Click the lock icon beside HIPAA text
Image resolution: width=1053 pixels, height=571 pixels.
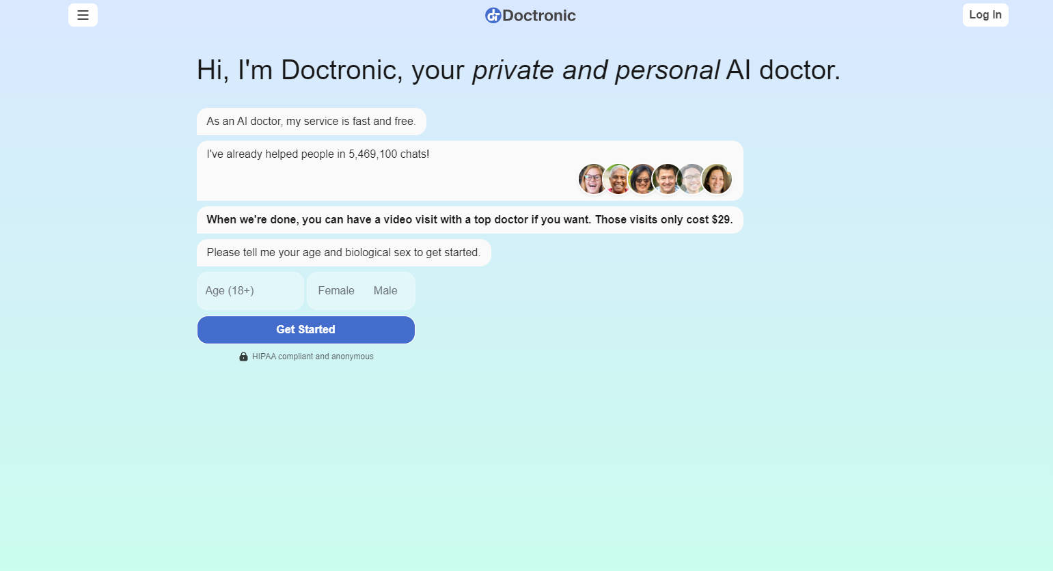pos(243,356)
